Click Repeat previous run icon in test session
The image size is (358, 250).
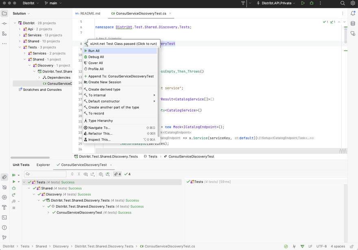point(14,195)
